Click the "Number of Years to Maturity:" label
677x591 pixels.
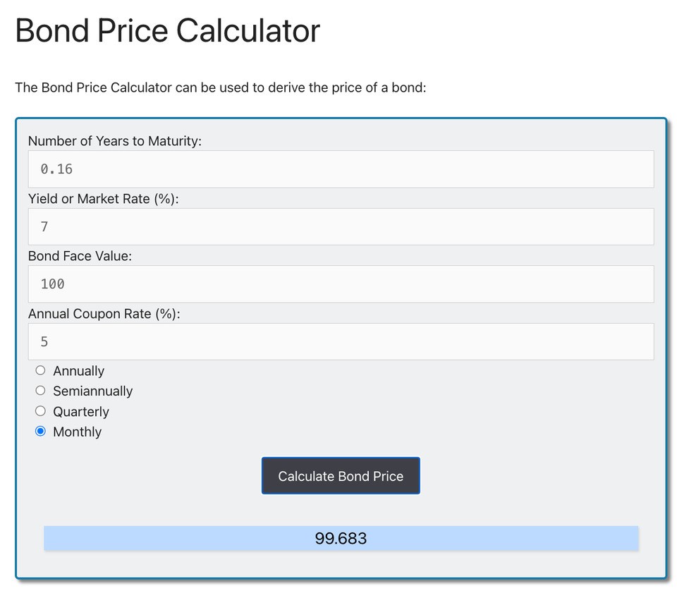coord(115,141)
